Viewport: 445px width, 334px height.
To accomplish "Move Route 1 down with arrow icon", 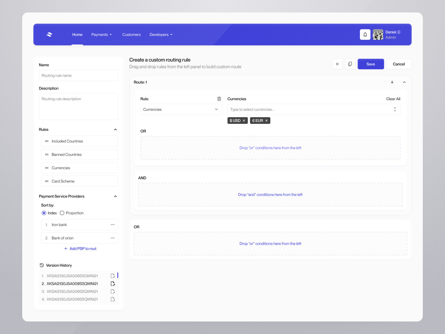I will pos(392,82).
